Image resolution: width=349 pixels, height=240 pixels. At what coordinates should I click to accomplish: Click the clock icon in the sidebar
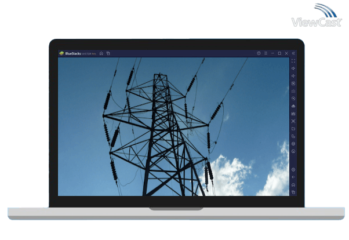(x=293, y=151)
